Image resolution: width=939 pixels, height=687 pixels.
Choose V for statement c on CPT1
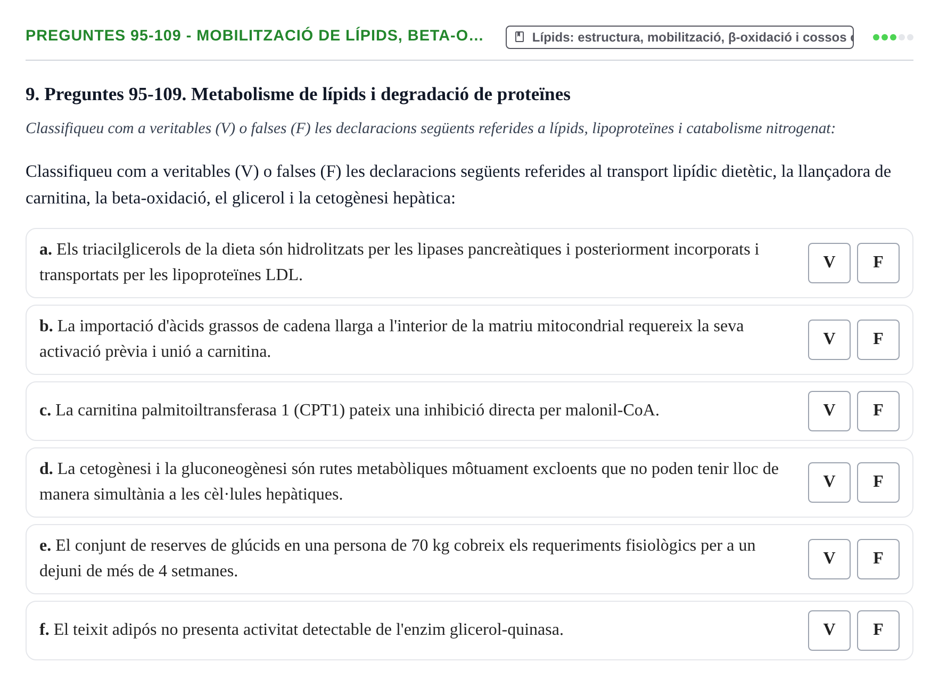pos(829,411)
